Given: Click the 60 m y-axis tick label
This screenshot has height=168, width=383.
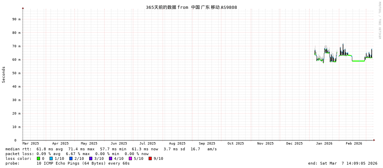Looking at the screenshot, I should 17,60.
